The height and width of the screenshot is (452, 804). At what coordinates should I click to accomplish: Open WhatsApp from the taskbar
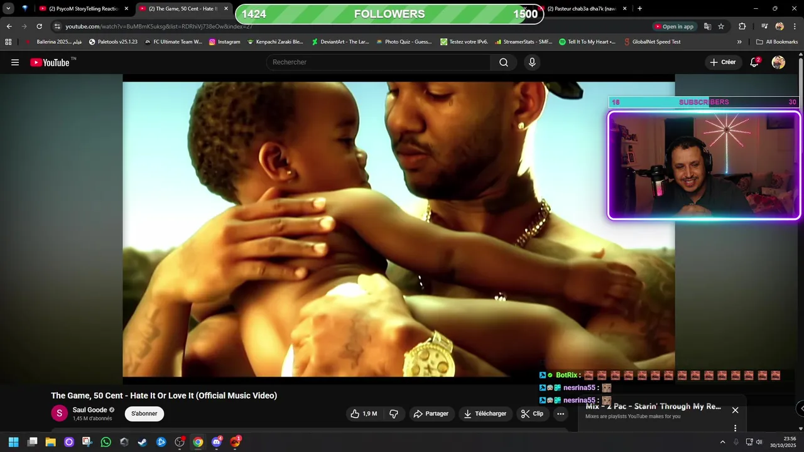[x=106, y=442]
